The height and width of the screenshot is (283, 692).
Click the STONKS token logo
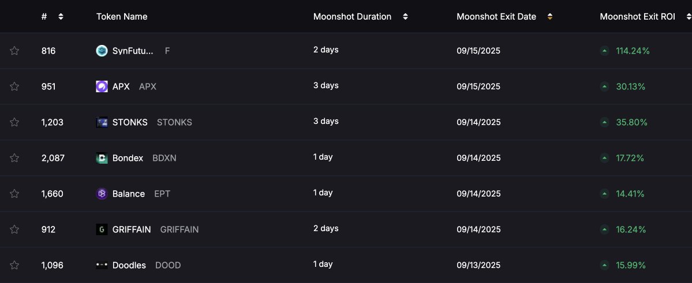(102, 122)
